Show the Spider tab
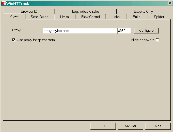This screenshot has width=173, height=132. point(159,17)
